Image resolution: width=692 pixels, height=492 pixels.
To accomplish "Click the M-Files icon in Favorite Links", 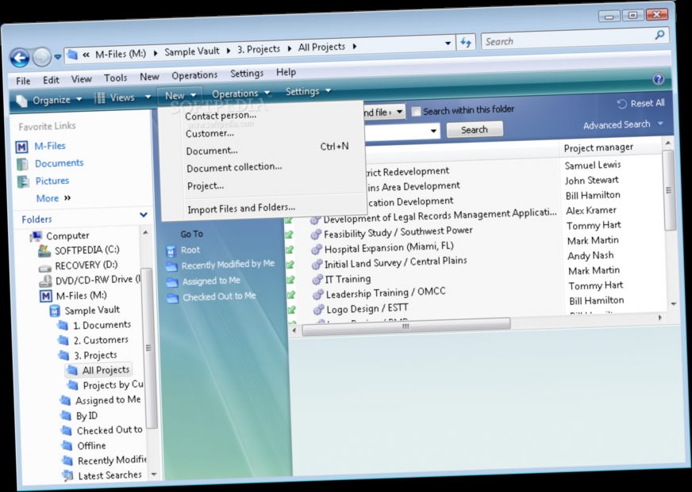I will click(21, 147).
